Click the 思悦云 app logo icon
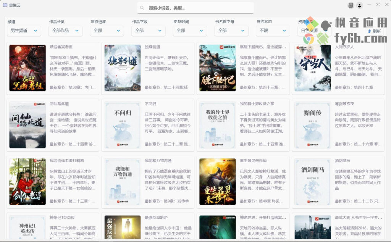Screen dimensions: 391x242 [5, 5]
